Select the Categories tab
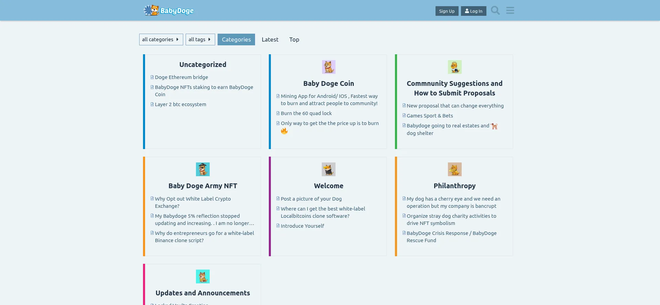The width and height of the screenshot is (660, 305). (x=236, y=39)
